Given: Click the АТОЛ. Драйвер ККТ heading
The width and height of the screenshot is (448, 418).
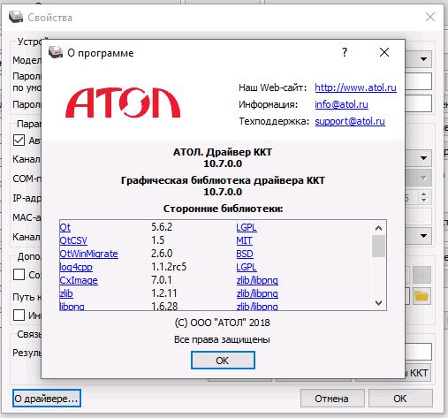Looking at the screenshot, I should 223,152.
